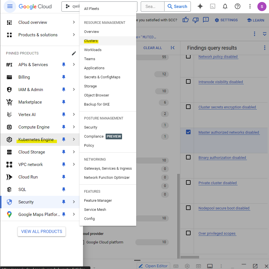Unpin Billing from pinned products
The width and height of the screenshot is (269, 269).
click(64, 77)
